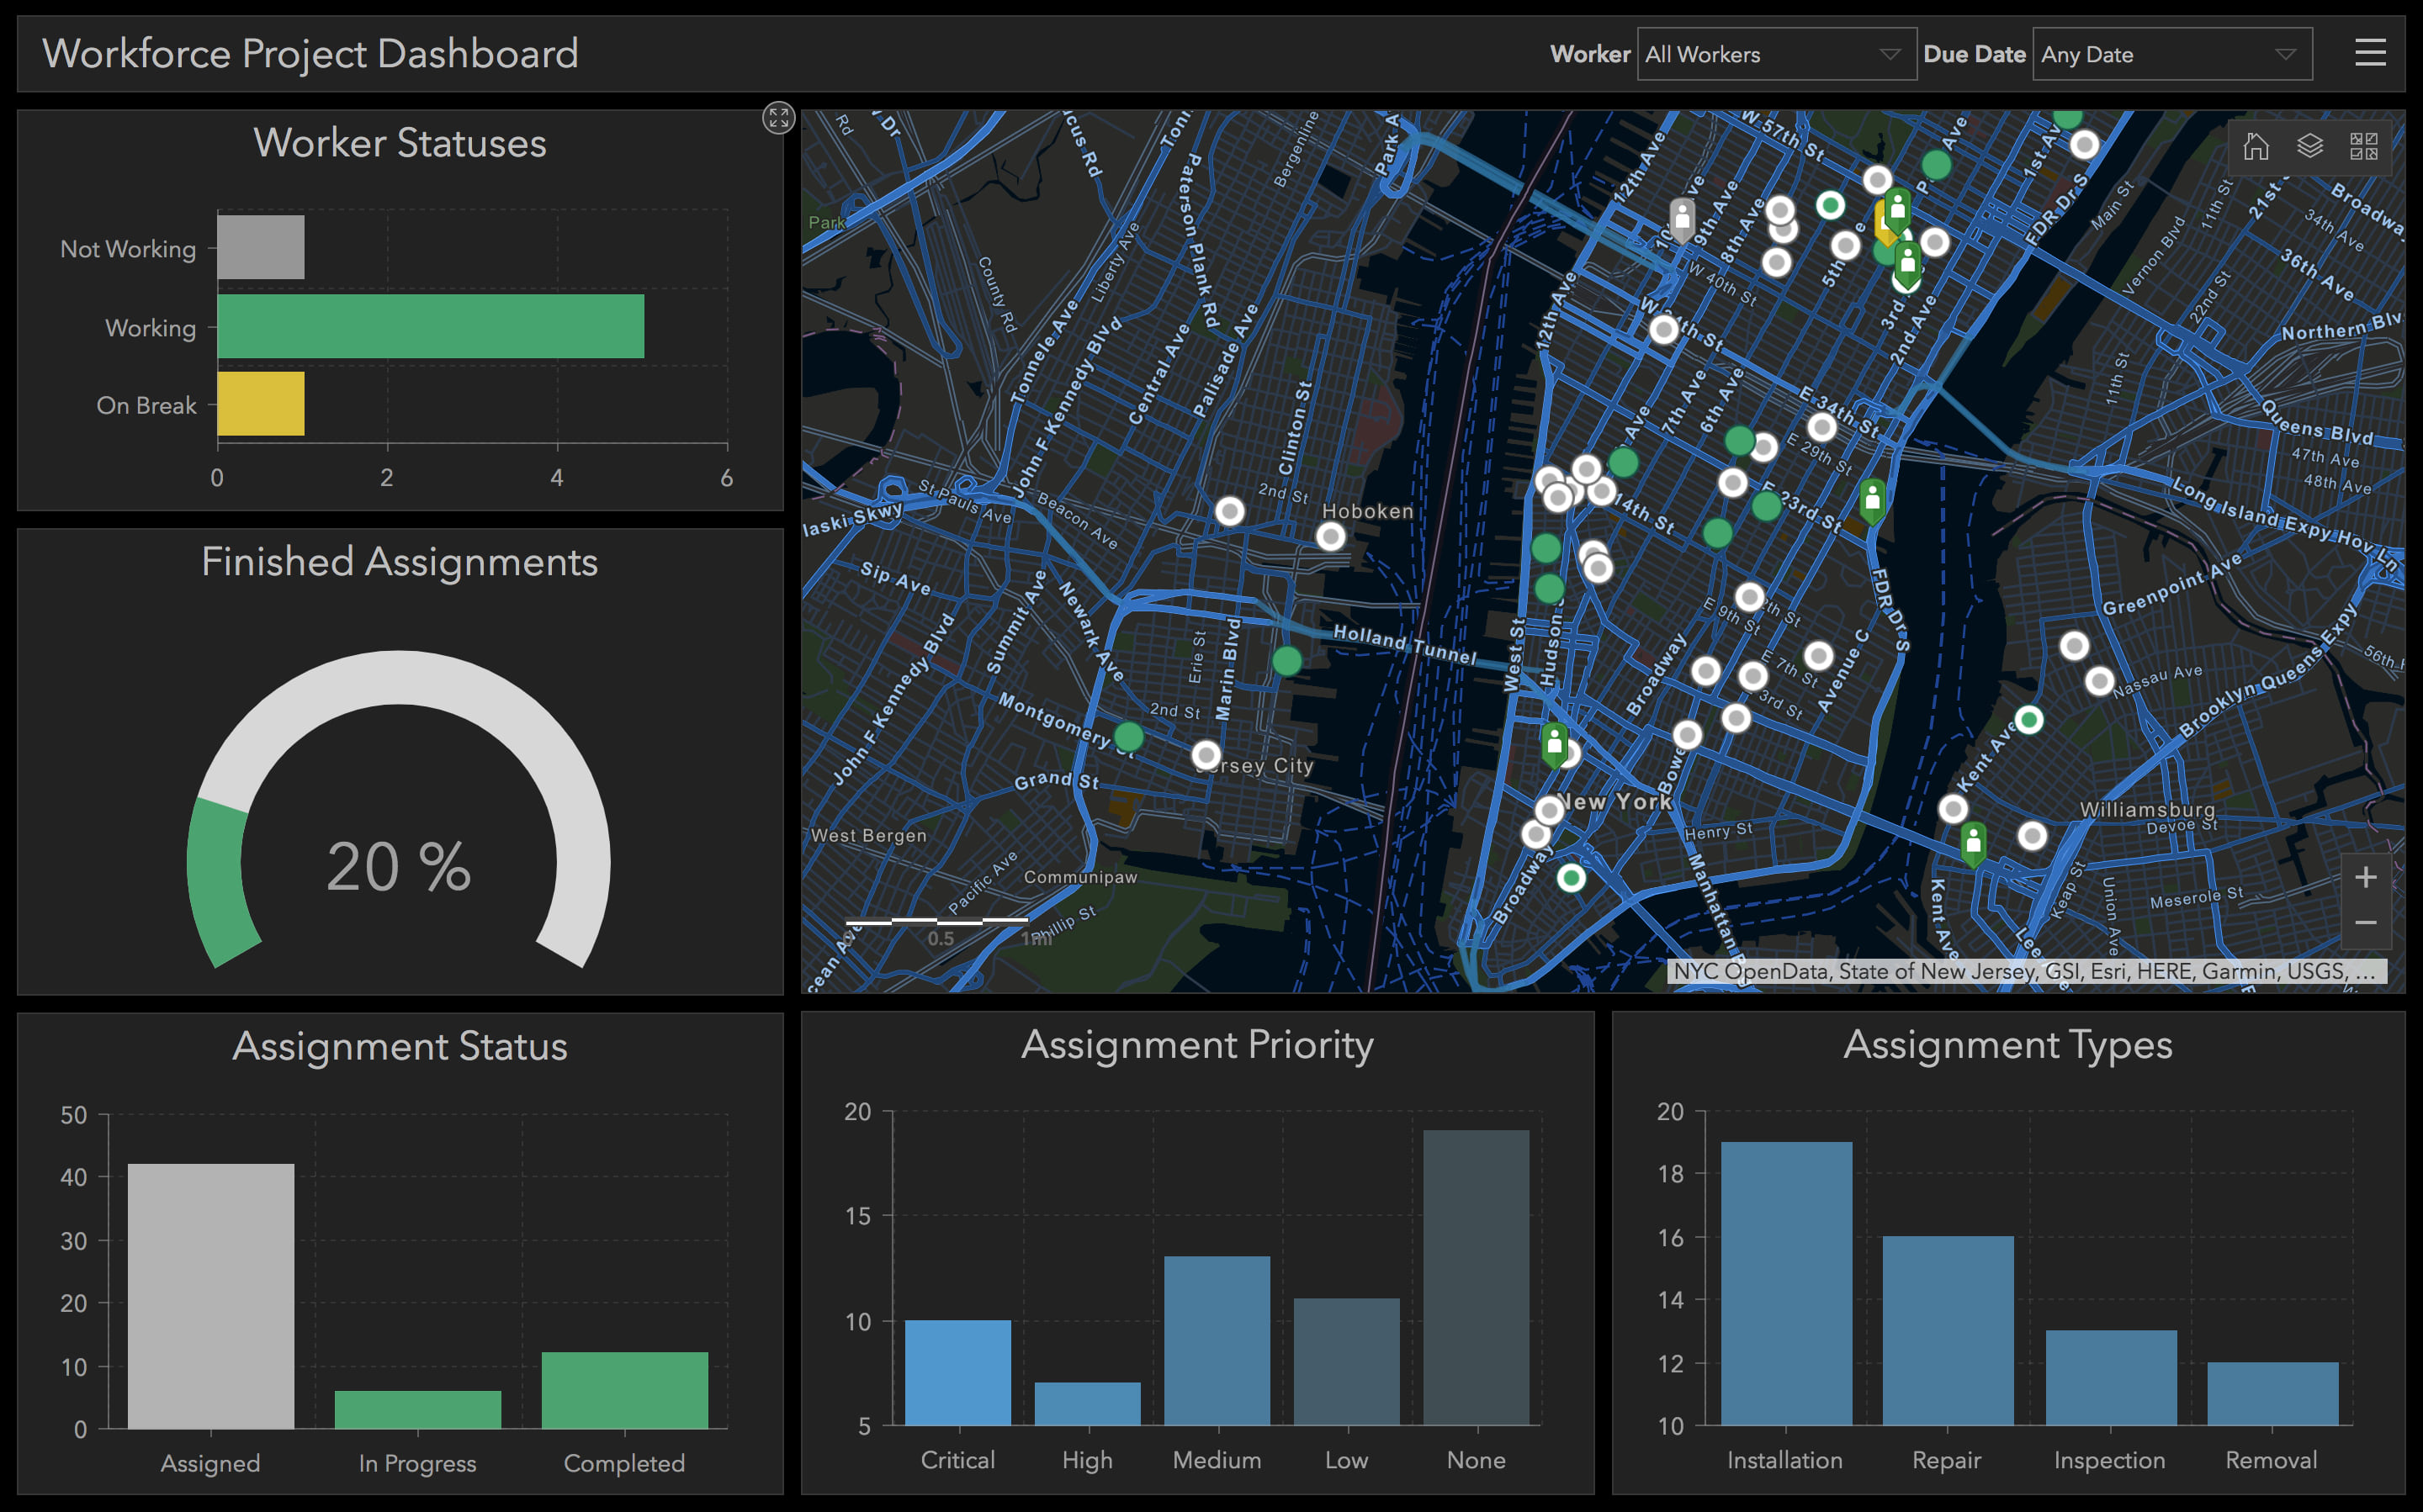
Task: Click the map zoom in plus
Action: [x=2366, y=877]
